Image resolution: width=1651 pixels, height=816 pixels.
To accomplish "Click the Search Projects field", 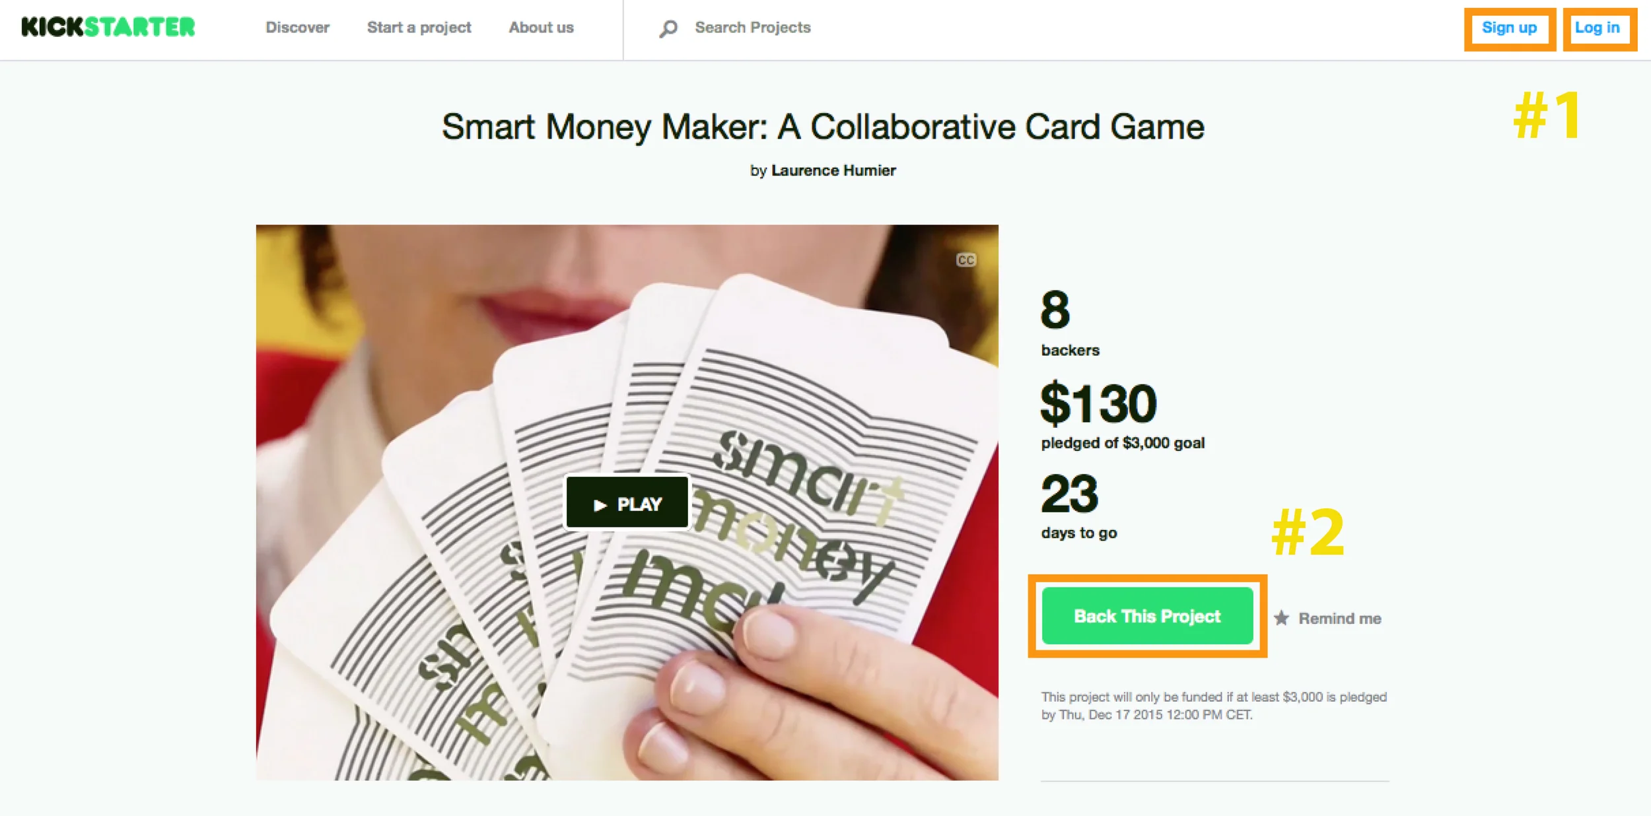I will pyautogui.click(x=752, y=28).
